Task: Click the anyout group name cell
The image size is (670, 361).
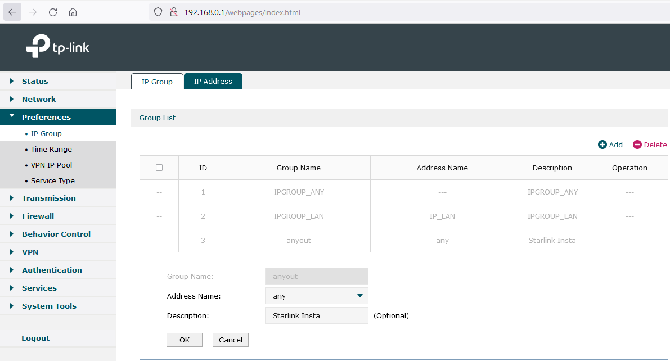Action: pos(299,240)
